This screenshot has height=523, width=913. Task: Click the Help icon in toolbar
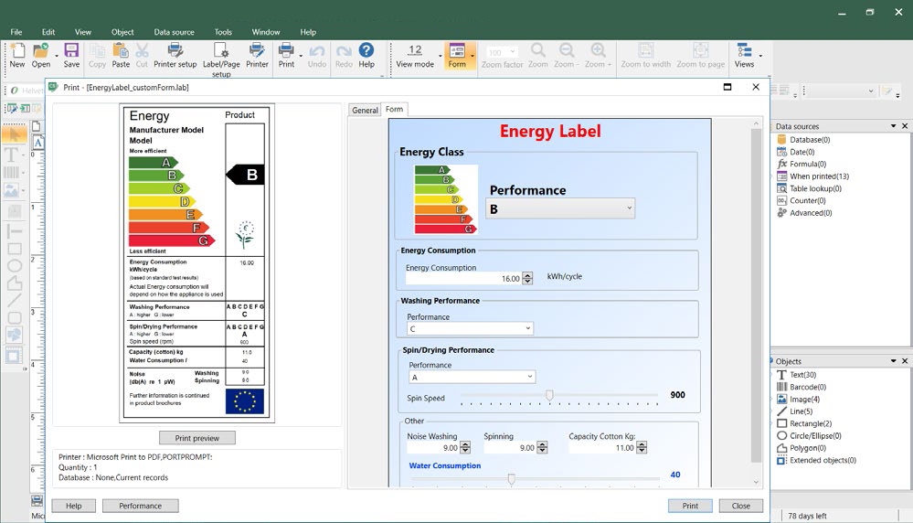(366, 55)
